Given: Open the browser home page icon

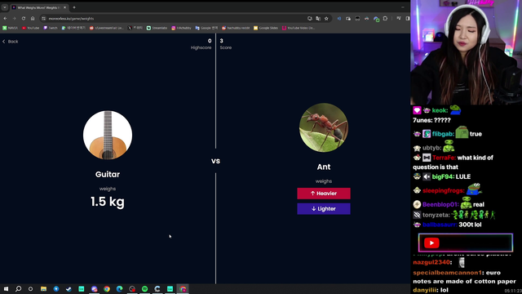Looking at the screenshot, I should pos(33,19).
